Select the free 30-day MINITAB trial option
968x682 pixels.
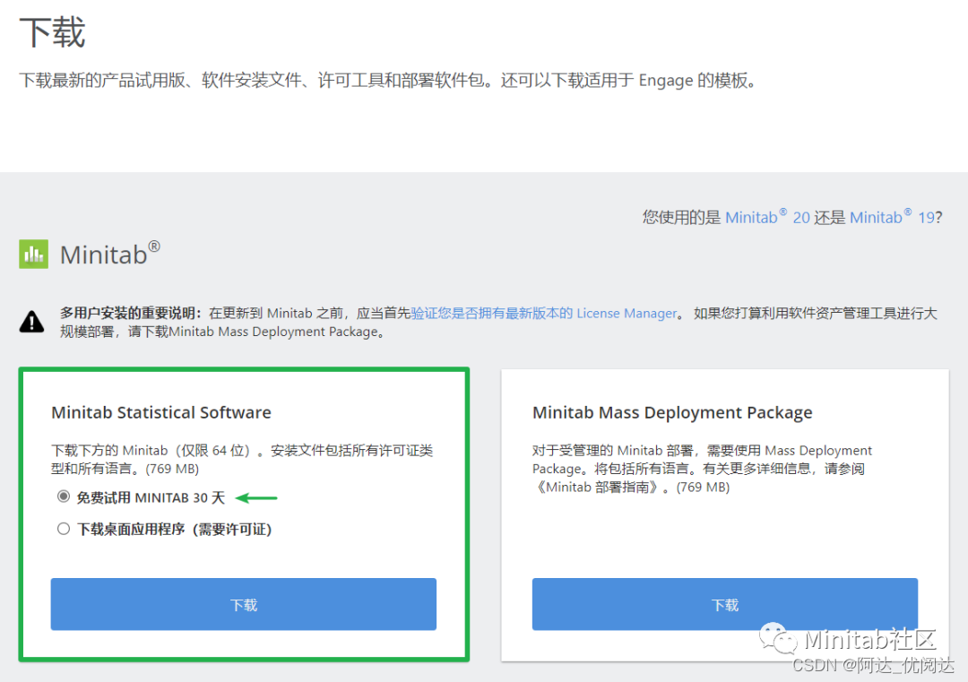[63, 496]
